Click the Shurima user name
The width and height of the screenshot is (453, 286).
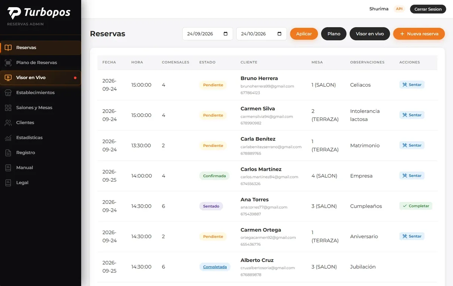[379, 9]
